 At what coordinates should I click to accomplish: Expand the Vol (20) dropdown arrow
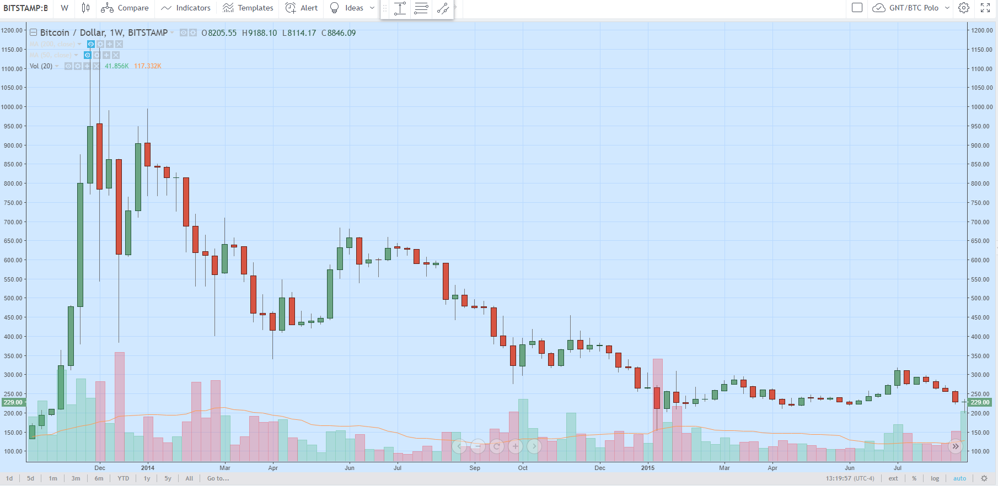click(57, 66)
